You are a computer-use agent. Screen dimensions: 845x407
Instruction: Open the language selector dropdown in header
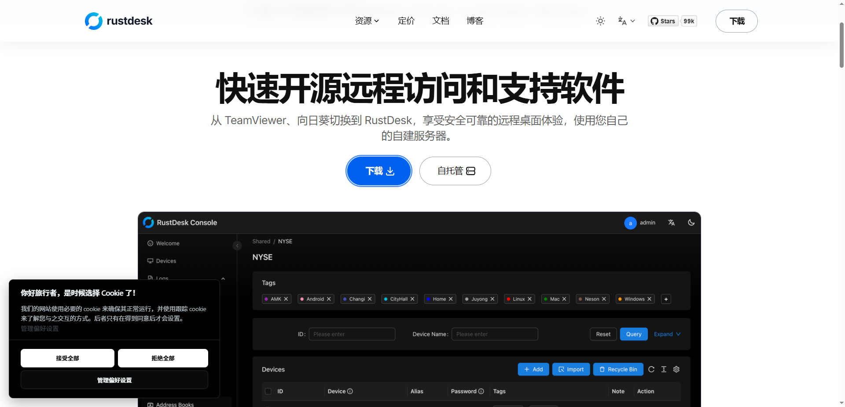point(626,21)
